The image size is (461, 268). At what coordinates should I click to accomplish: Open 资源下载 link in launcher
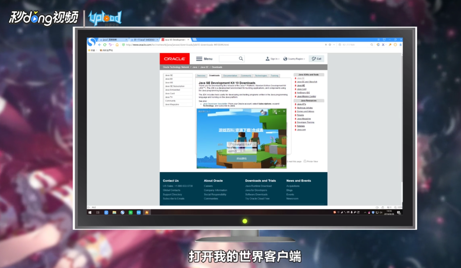point(243,130)
